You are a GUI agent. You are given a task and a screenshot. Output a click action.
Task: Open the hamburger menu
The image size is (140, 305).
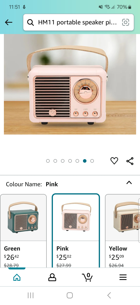[123, 277]
